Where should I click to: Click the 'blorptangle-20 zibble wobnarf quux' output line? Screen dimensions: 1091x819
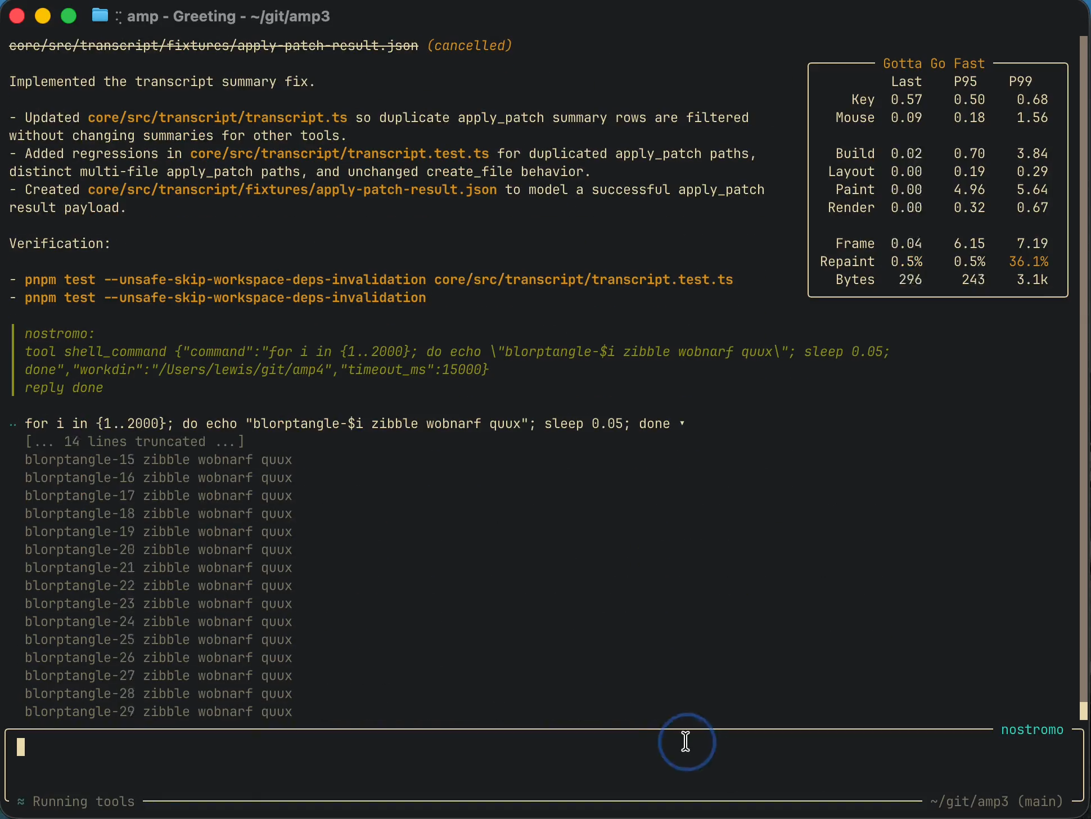(159, 550)
